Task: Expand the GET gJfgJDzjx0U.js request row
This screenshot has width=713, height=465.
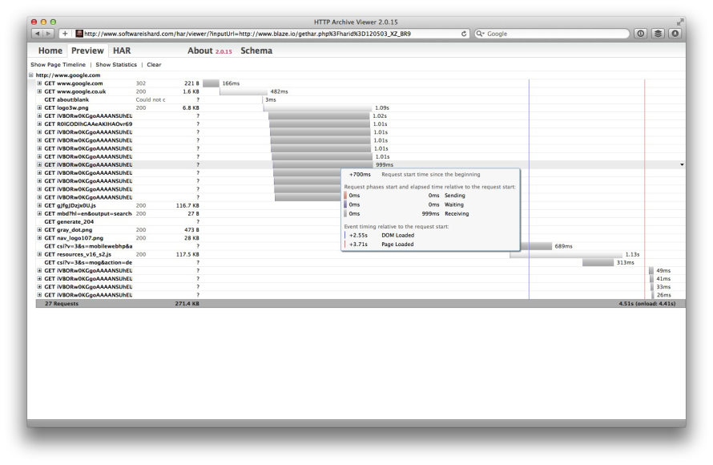Action: point(39,205)
